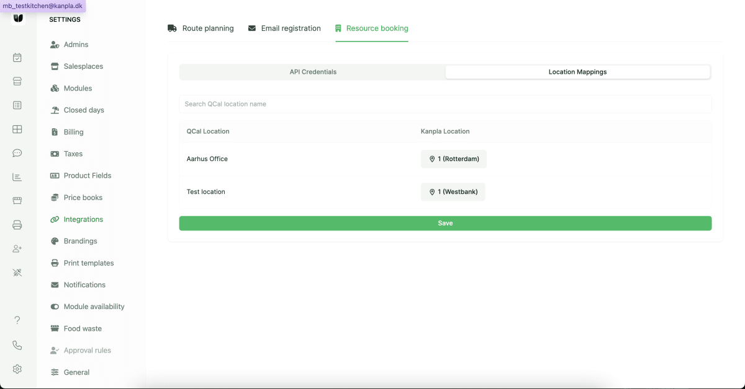Open the help question mark icon
745x389 pixels.
[x=17, y=320]
